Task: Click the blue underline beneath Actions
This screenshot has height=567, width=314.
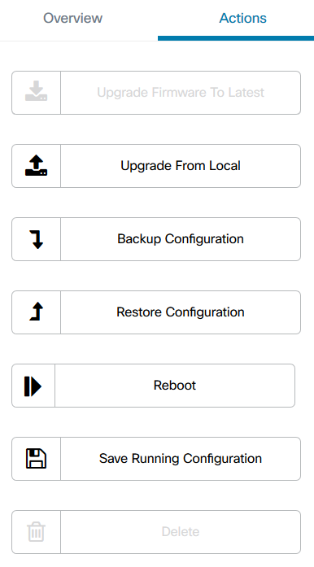Action: (x=236, y=38)
